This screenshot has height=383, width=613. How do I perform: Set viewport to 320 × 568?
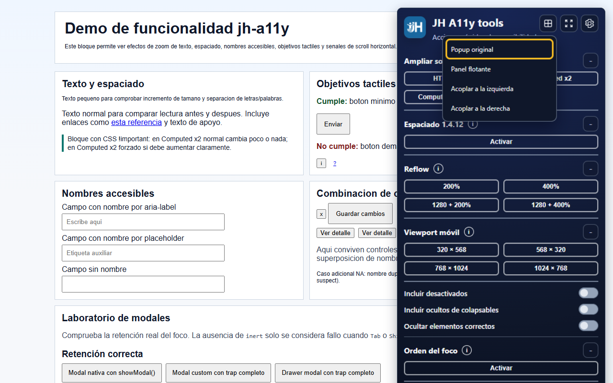click(451, 249)
